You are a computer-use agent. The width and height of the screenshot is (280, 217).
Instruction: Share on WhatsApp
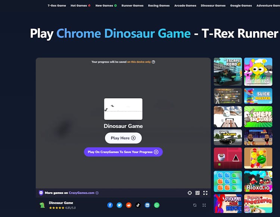156,205
